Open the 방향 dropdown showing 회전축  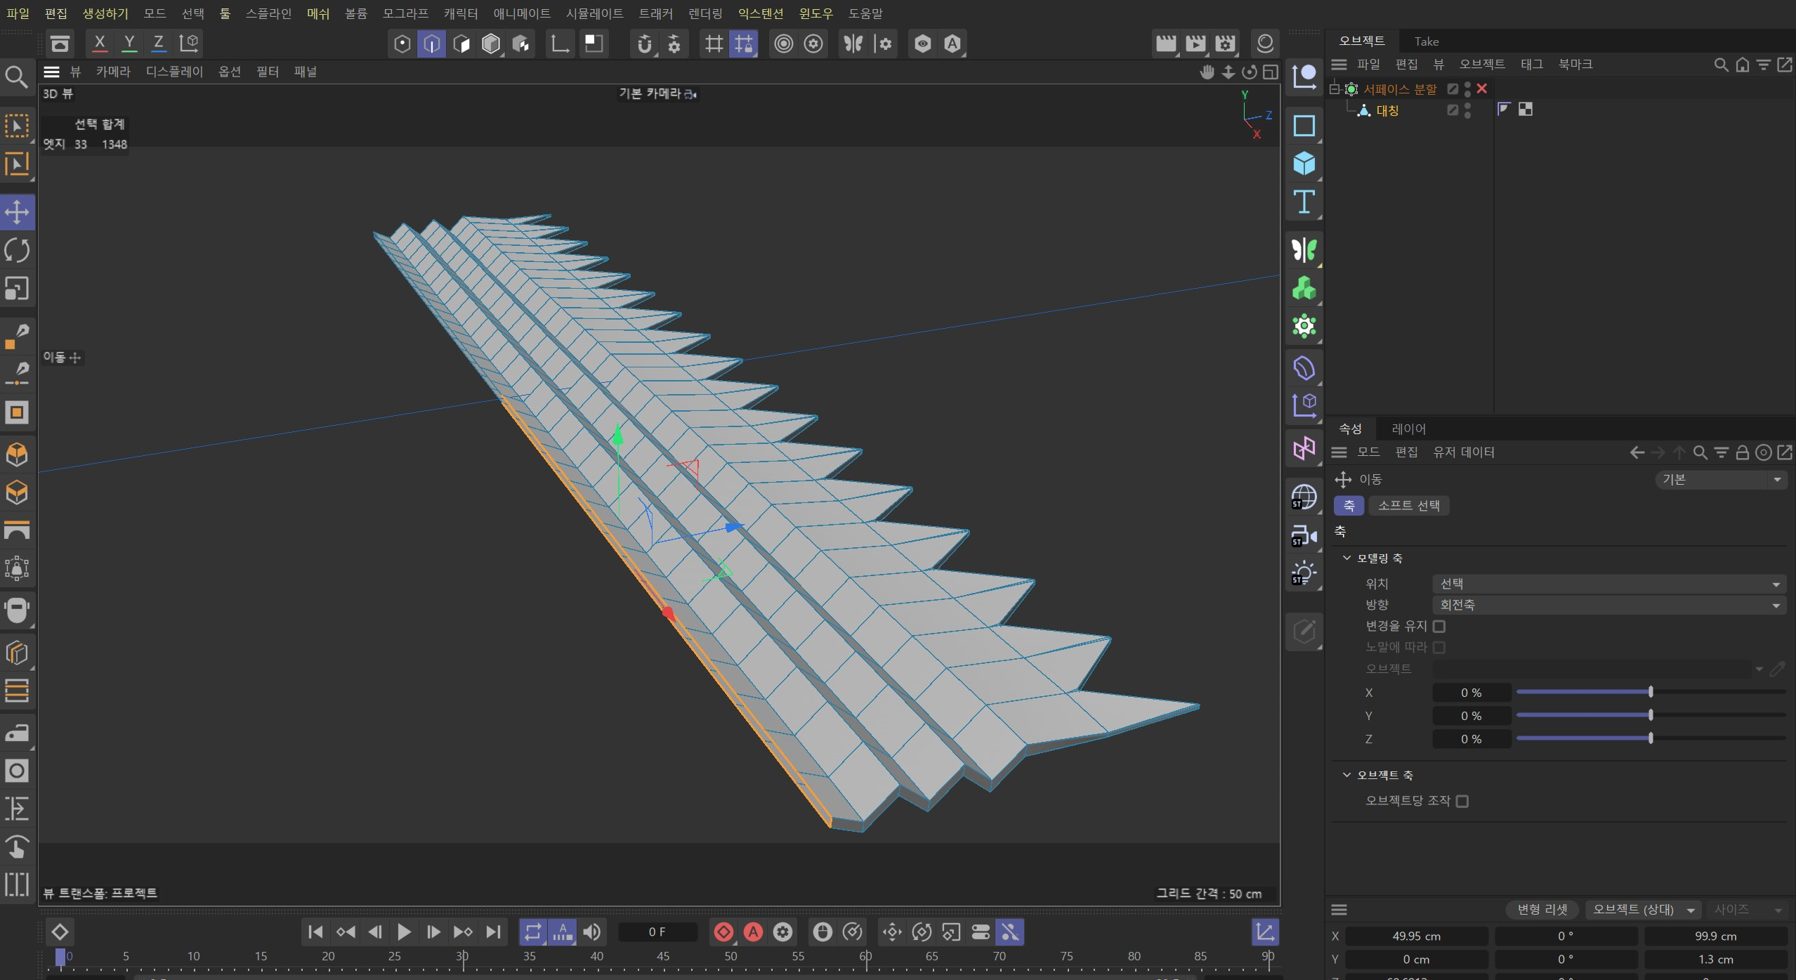1609,605
